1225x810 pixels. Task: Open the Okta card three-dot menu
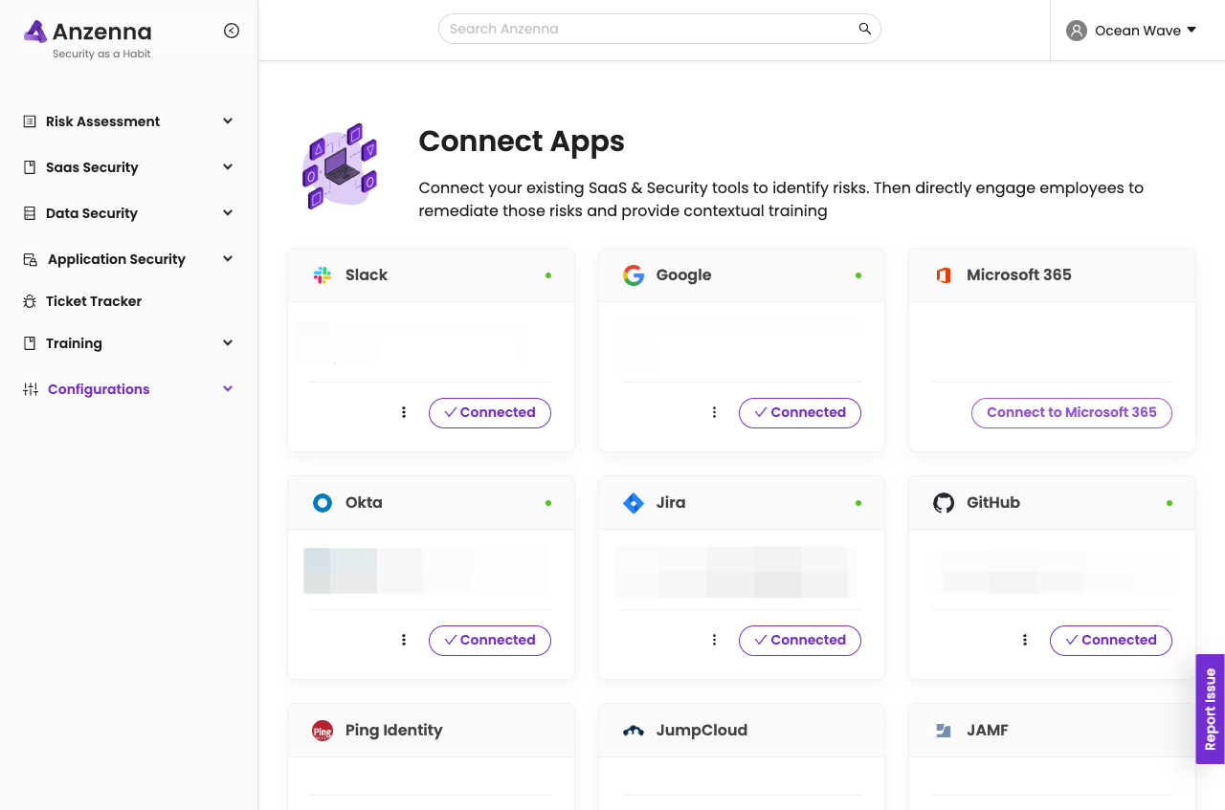click(404, 640)
